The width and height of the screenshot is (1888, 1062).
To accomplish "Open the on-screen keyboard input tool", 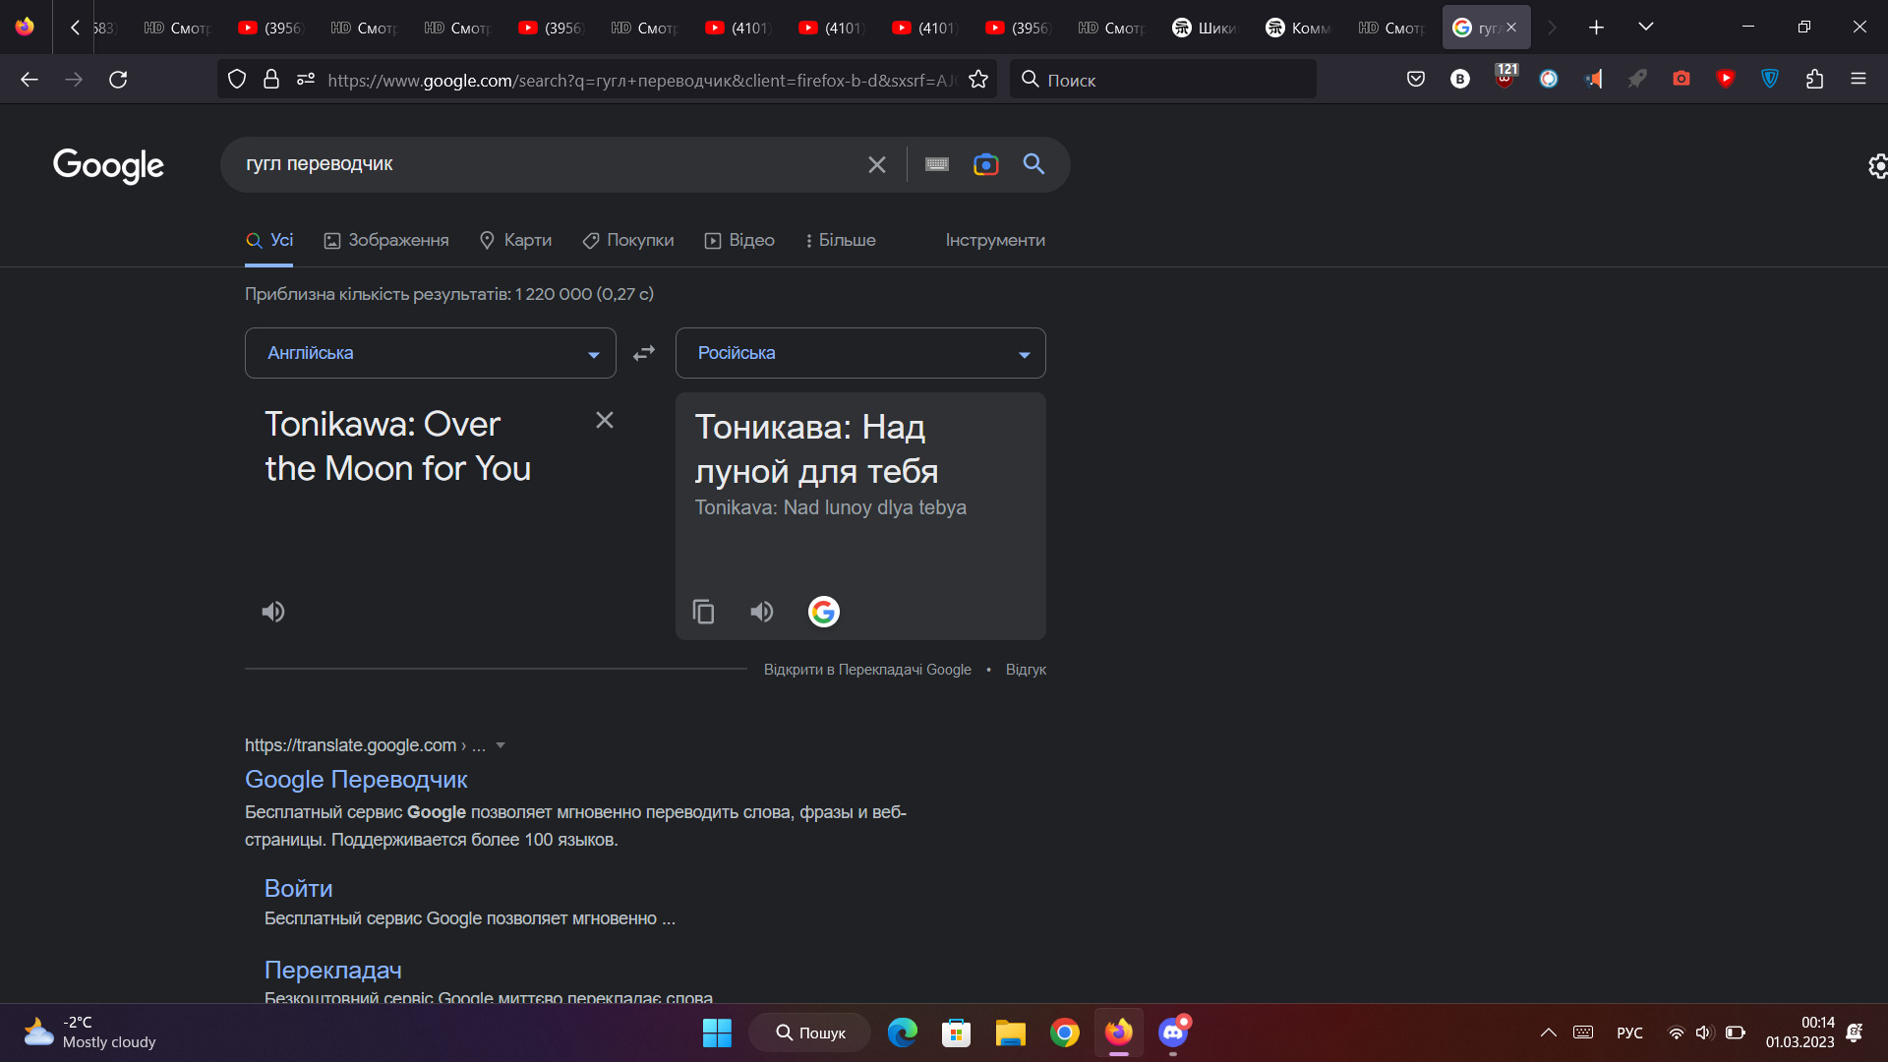I will 937,165.
